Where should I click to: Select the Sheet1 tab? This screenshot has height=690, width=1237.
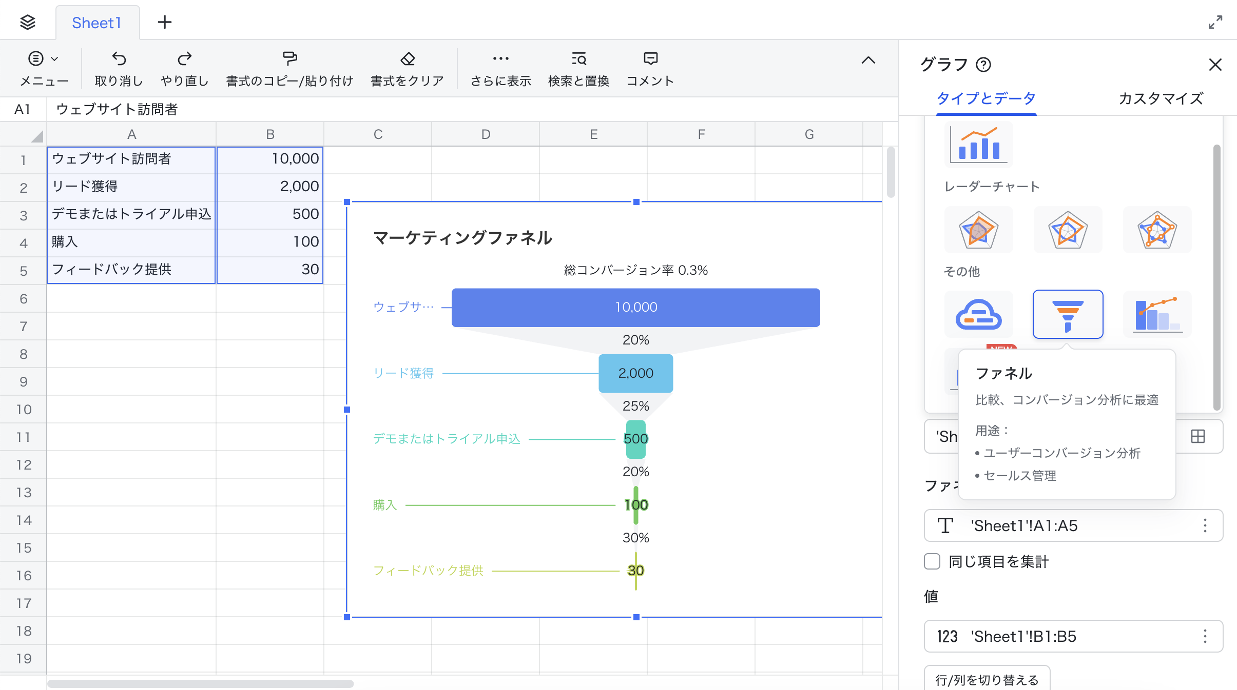pos(96,23)
